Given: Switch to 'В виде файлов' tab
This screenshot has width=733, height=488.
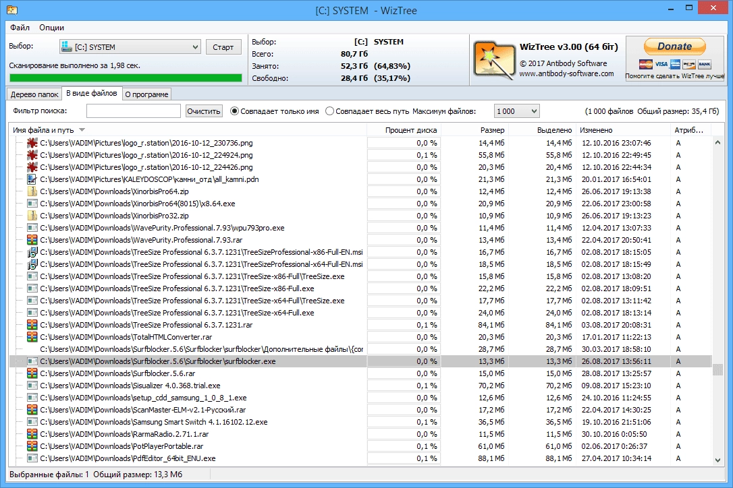Looking at the screenshot, I should coord(92,94).
